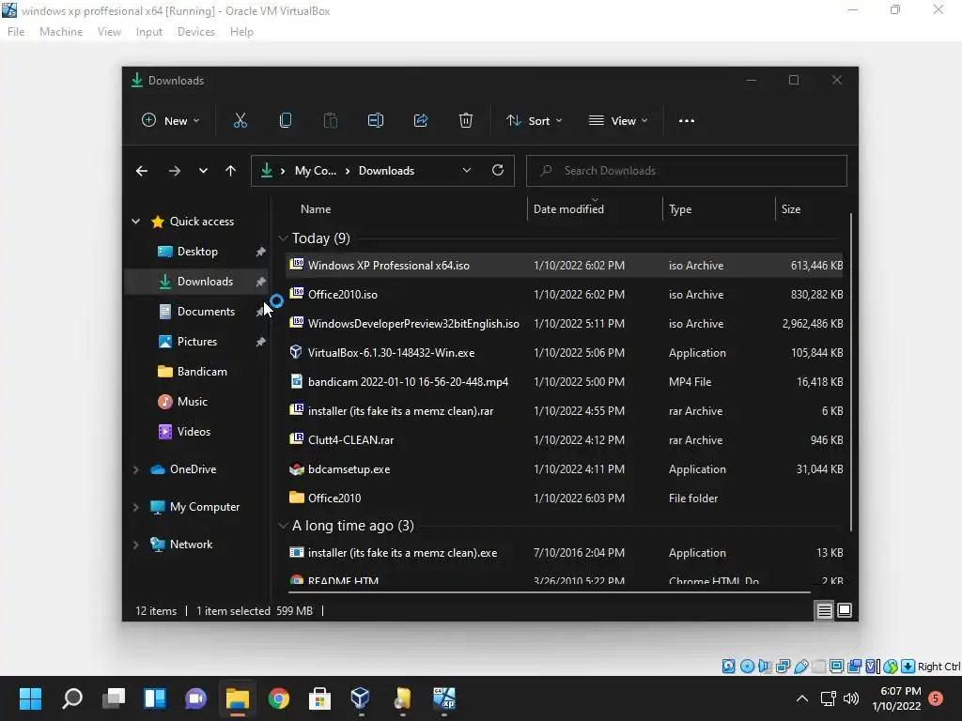
Task: Click My Co... breadcrumb in address bar
Action: click(316, 171)
